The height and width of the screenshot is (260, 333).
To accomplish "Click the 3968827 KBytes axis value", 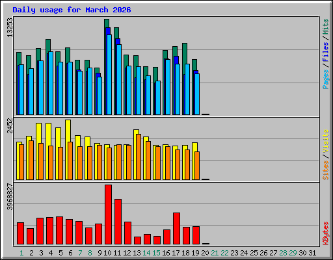I will [10, 197].
